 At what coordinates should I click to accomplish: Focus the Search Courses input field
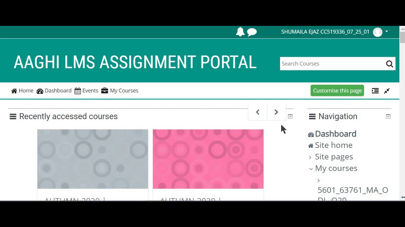[x=332, y=64]
